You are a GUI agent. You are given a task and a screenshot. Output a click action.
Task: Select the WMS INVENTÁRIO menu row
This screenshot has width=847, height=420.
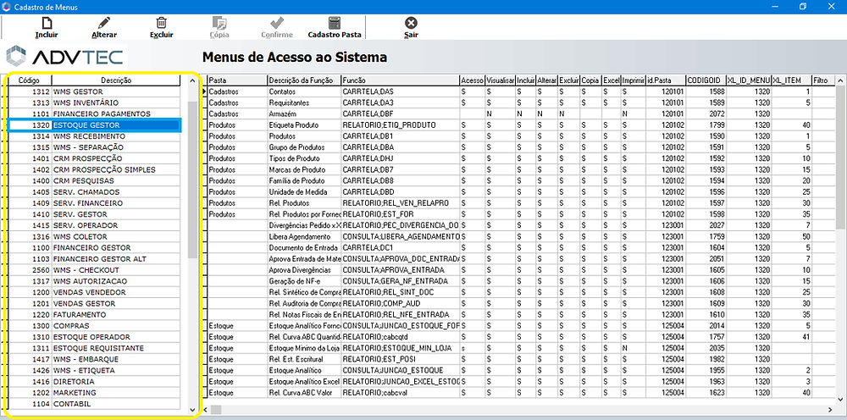point(94,102)
